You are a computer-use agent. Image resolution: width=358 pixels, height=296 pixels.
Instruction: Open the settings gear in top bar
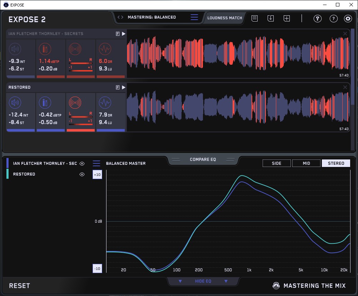pyautogui.click(x=347, y=19)
